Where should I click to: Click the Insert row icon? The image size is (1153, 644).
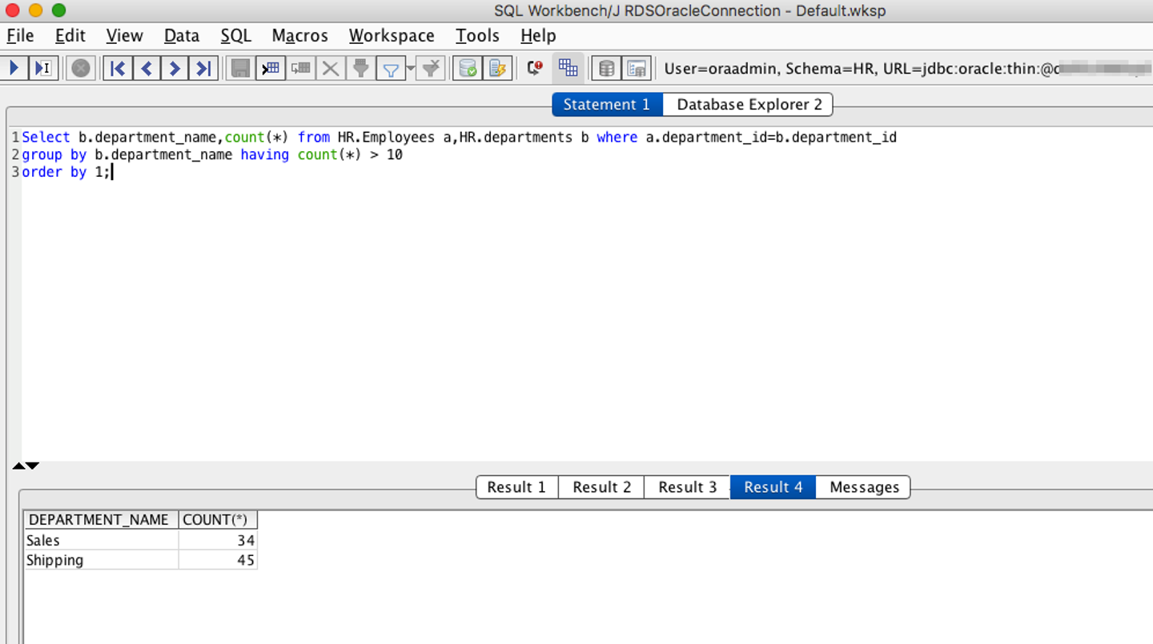tap(271, 68)
